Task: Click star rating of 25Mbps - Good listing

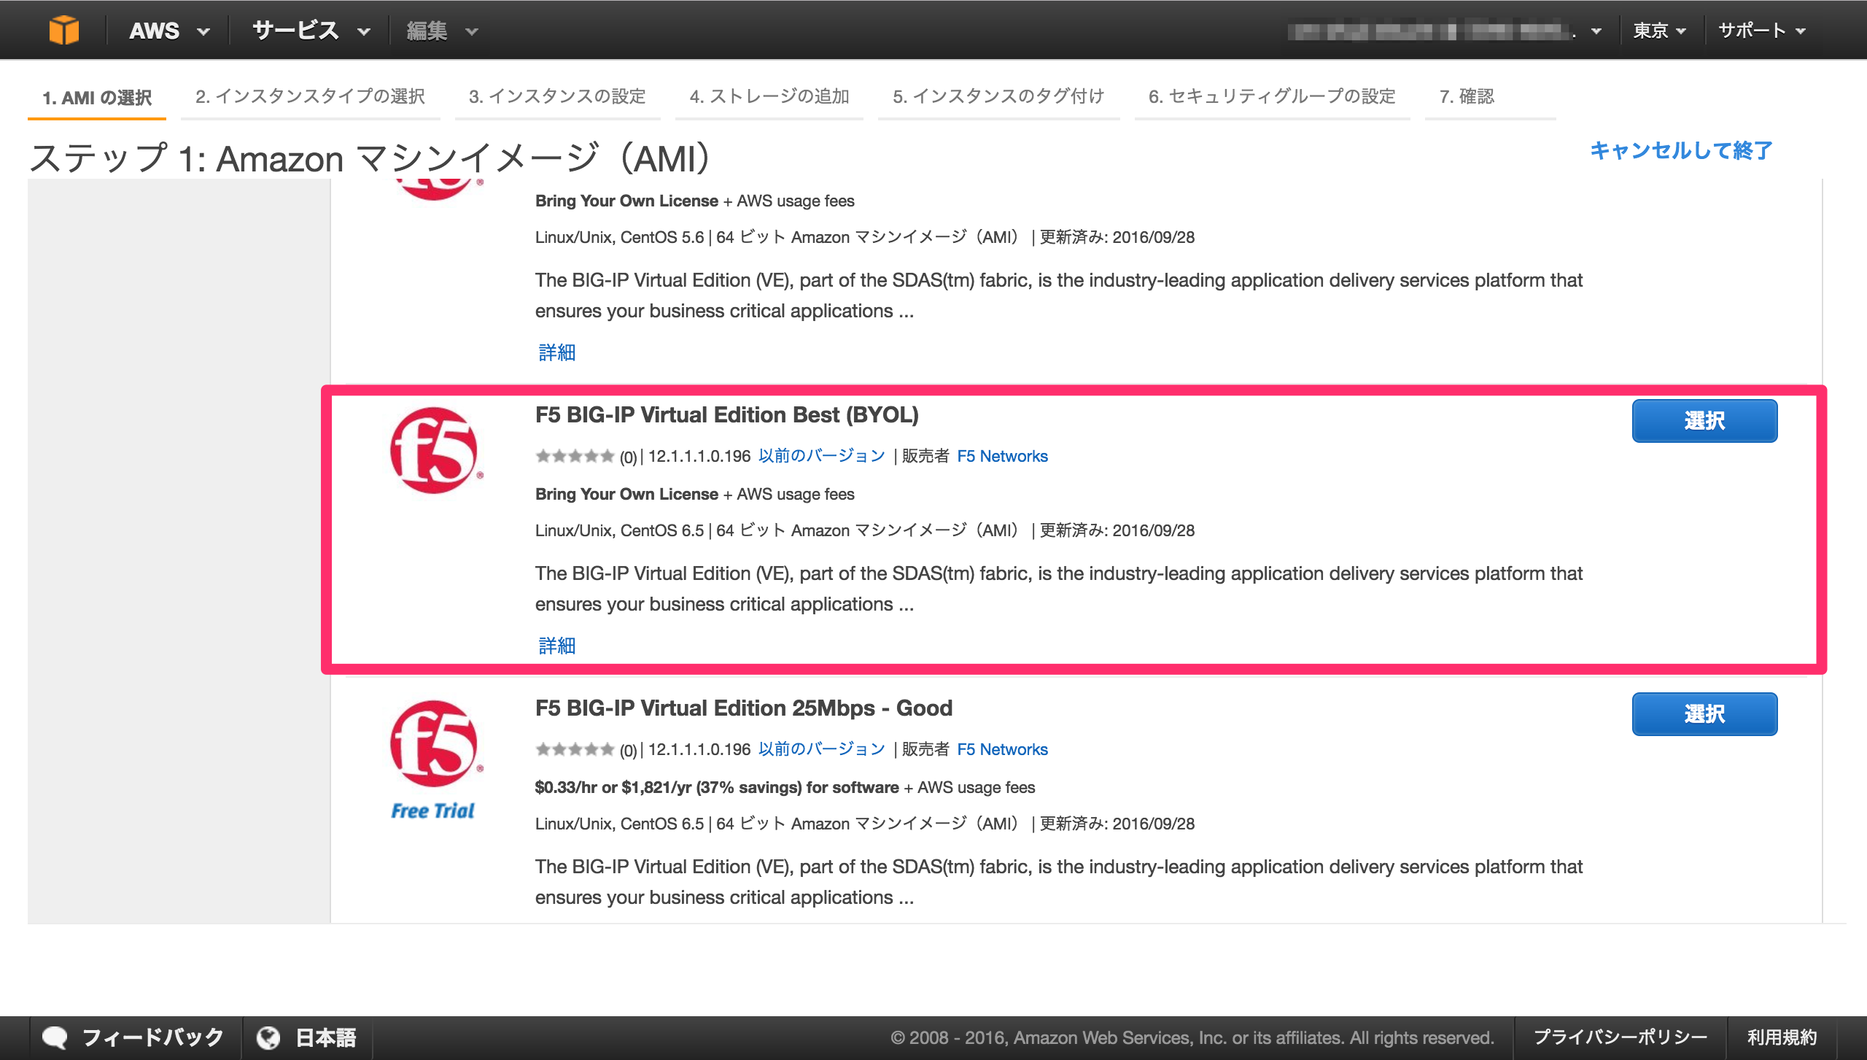Action: (x=575, y=749)
